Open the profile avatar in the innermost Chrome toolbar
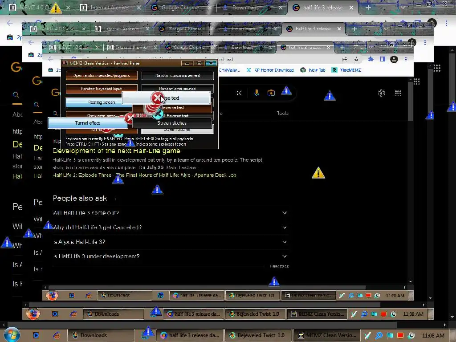 (x=394, y=59)
